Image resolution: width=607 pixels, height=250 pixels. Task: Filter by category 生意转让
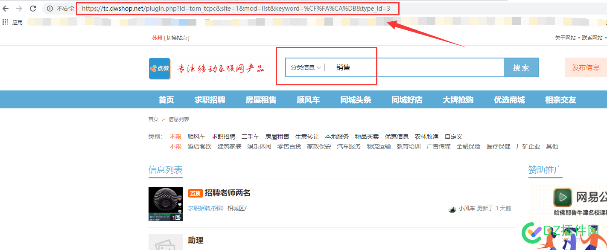(x=307, y=137)
